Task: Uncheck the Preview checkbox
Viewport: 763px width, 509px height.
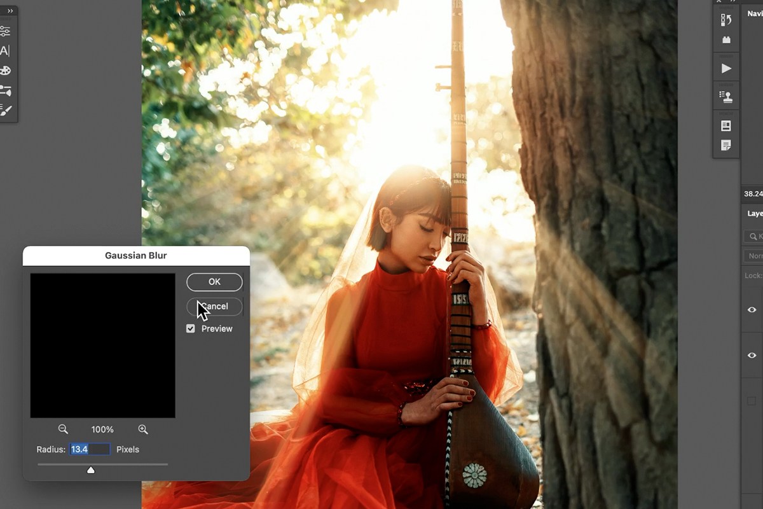Action: click(190, 329)
